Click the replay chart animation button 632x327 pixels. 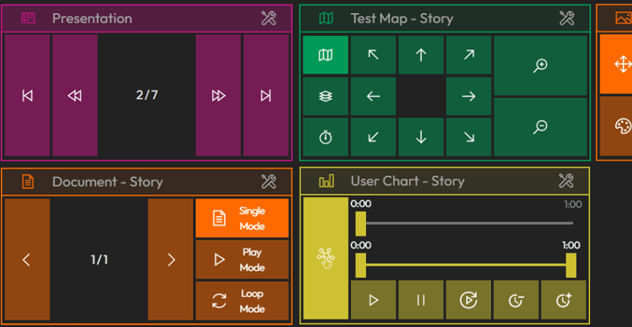point(468,300)
